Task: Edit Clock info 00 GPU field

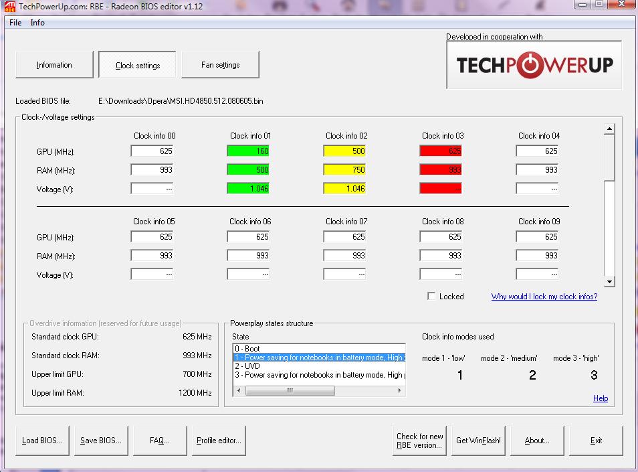Action: [x=152, y=151]
